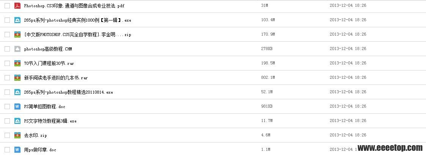
Task: Click the exe icon for PS文字特效教程第3辑
Action: click(x=17, y=121)
